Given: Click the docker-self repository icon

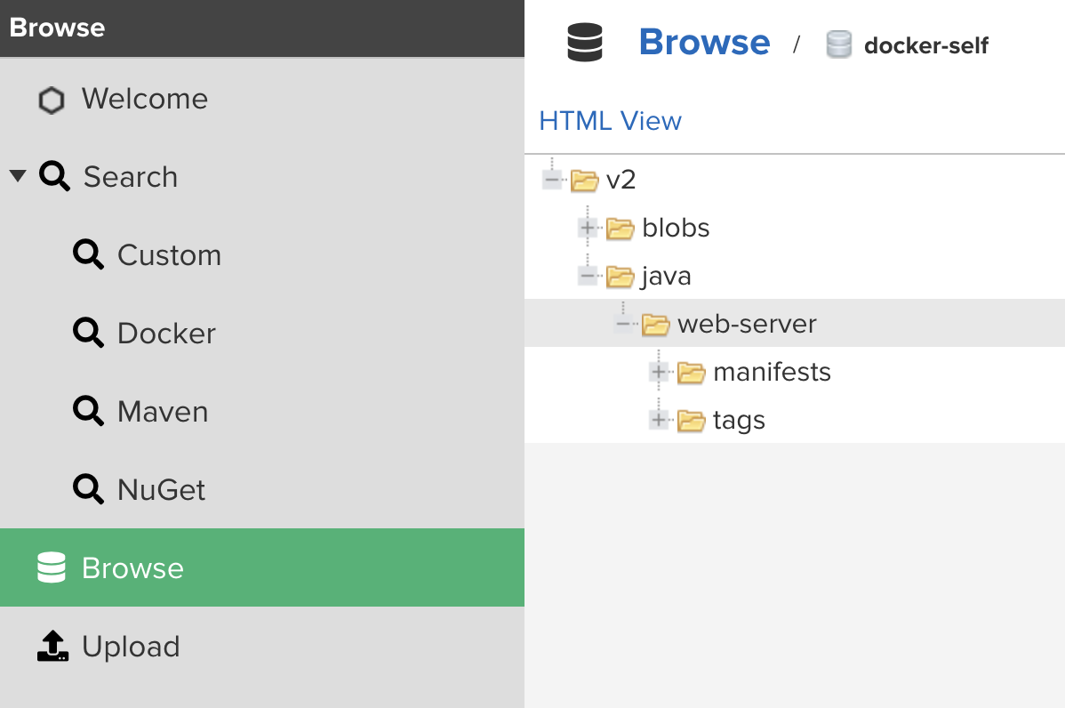Looking at the screenshot, I should point(839,44).
